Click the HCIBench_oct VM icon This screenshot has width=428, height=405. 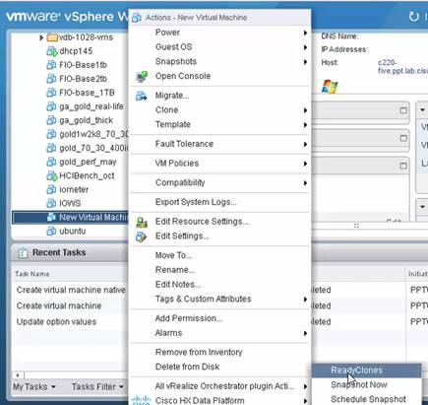(x=52, y=175)
